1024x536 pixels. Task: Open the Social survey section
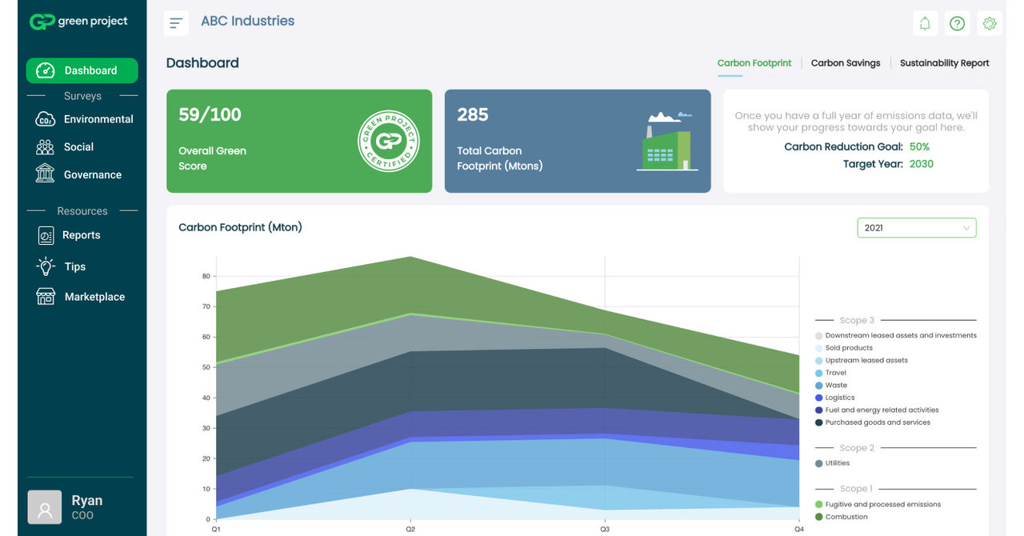pos(45,146)
